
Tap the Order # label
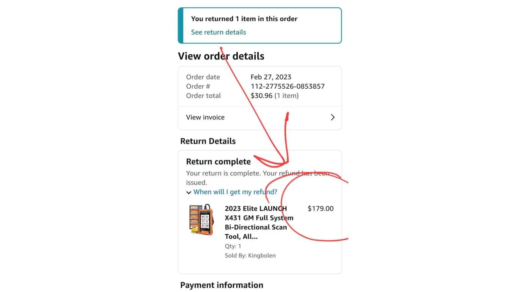click(x=198, y=86)
